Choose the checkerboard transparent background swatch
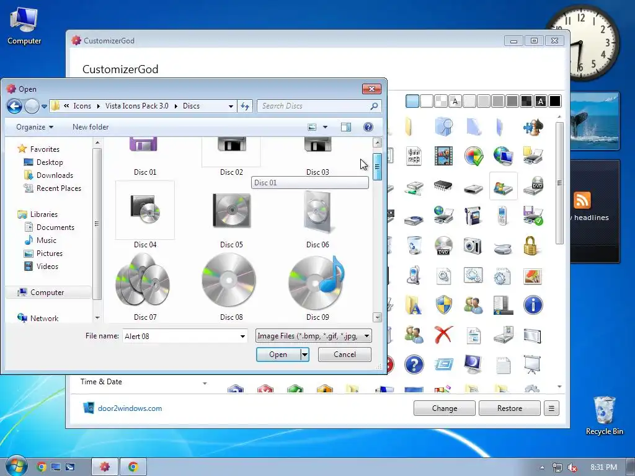 [x=441, y=101]
